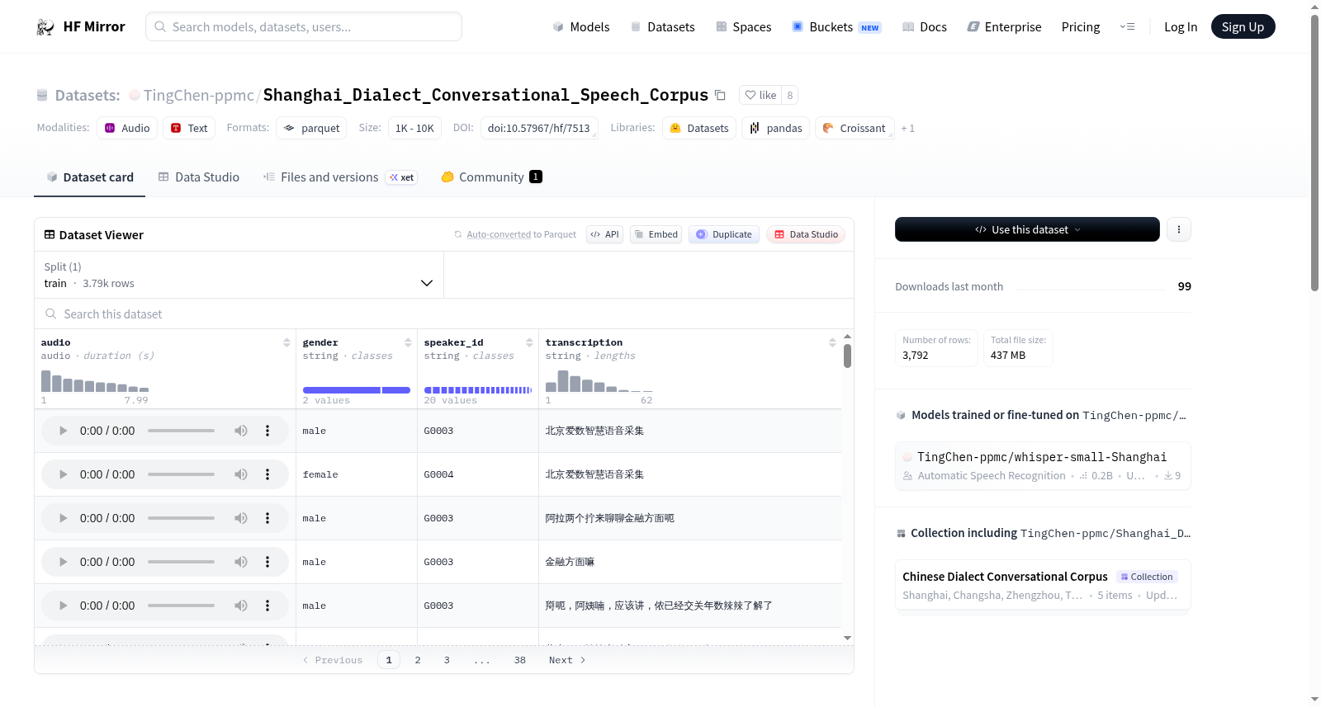Image resolution: width=1321 pixels, height=707 pixels.
Task: Go to Models in the navigation
Action: (x=581, y=27)
